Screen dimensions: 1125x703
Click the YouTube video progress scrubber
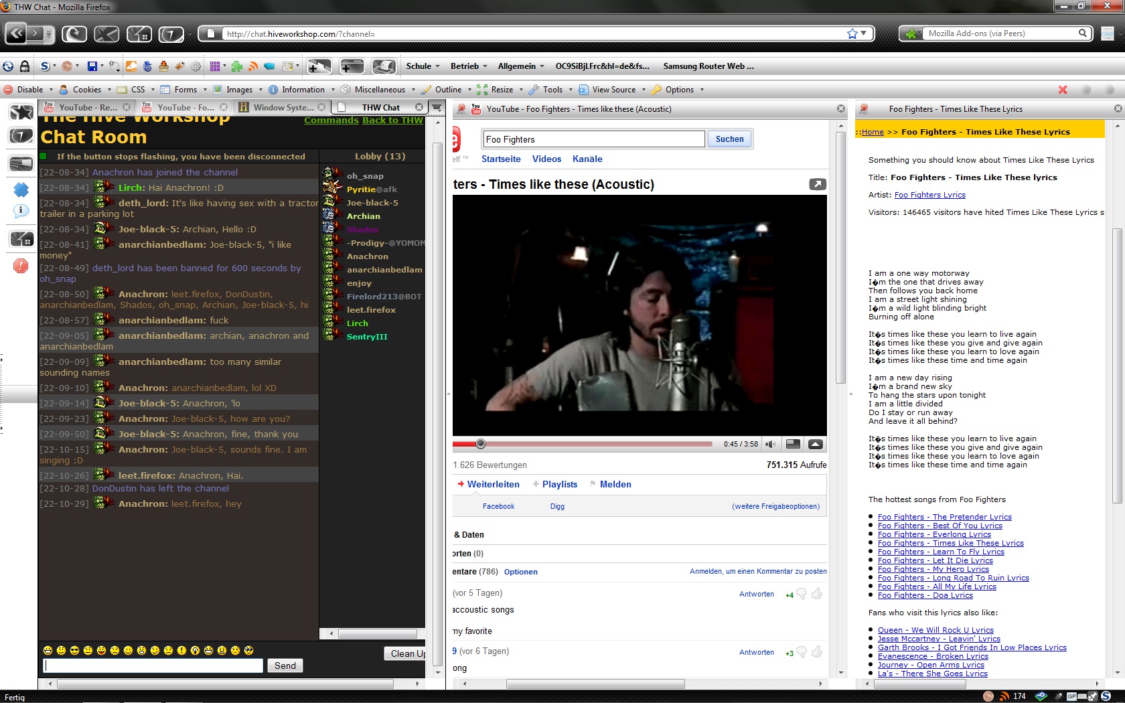coord(480,443)
